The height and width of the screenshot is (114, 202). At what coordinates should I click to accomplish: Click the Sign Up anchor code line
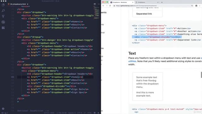point(57,92)
